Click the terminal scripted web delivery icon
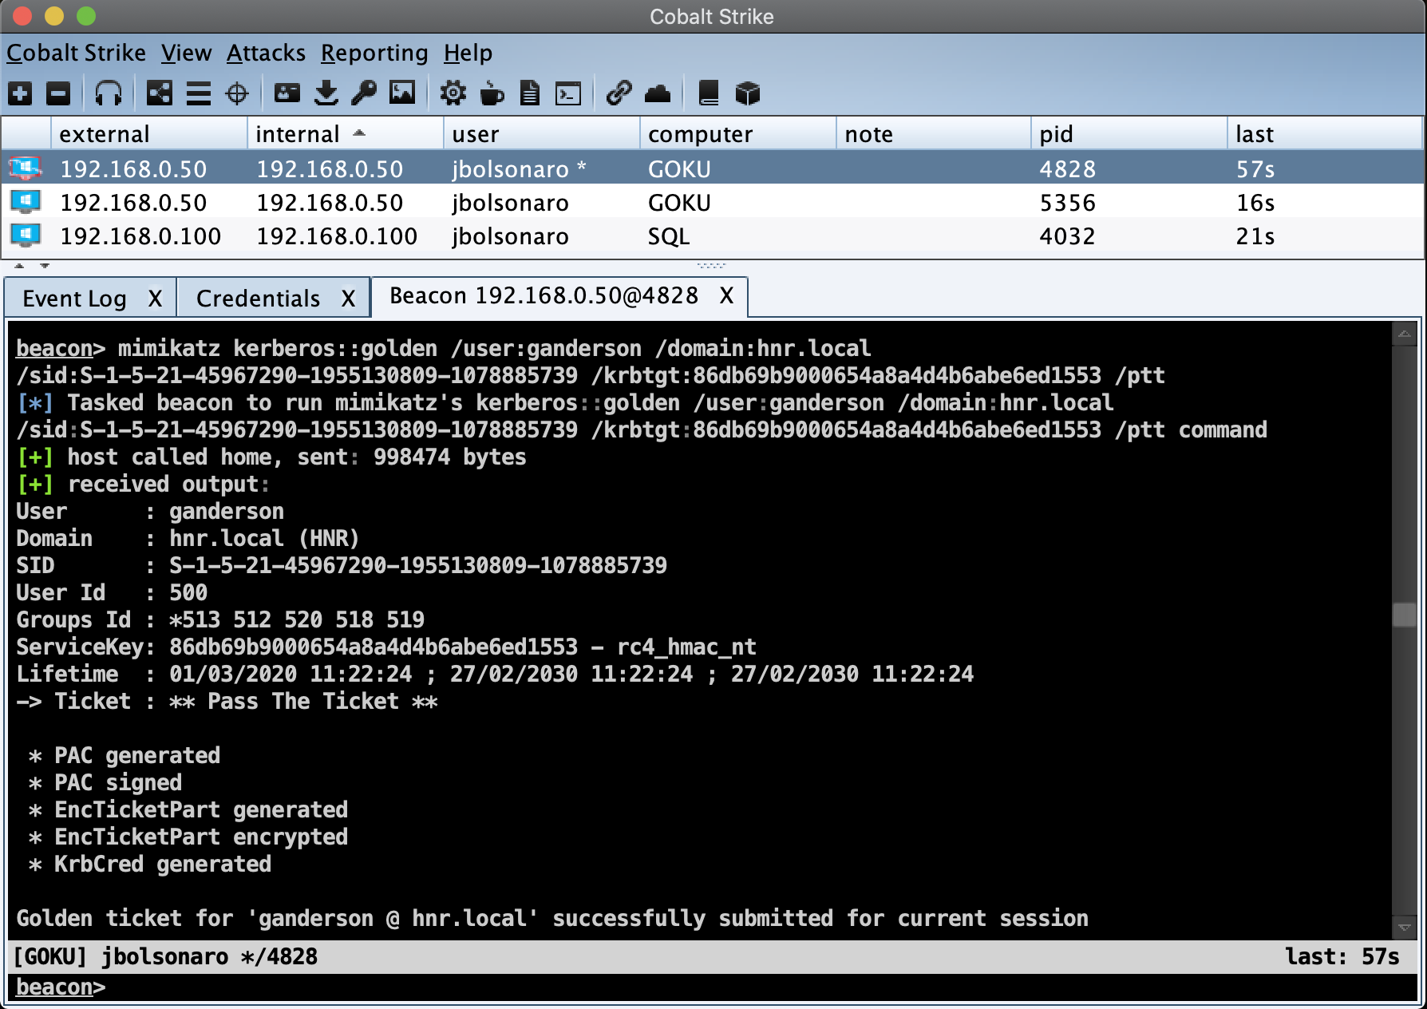This screenshot has height=1009, width=1427. point(568,93)
